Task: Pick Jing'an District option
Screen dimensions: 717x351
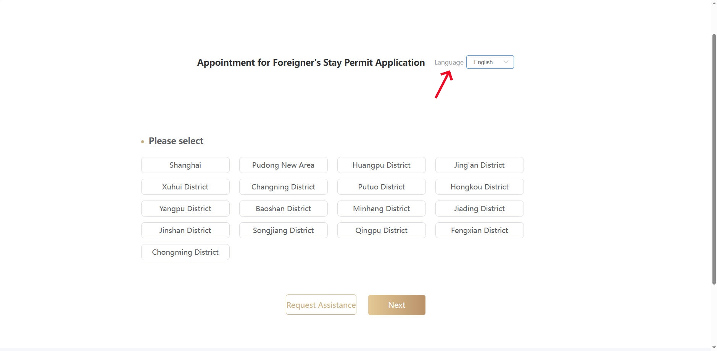Action: click(x=480, y=165)
